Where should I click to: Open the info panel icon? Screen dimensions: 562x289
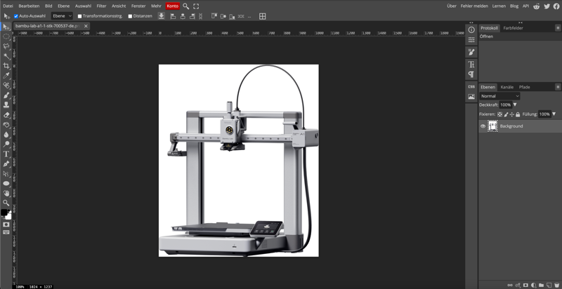(x=471, y=28)
